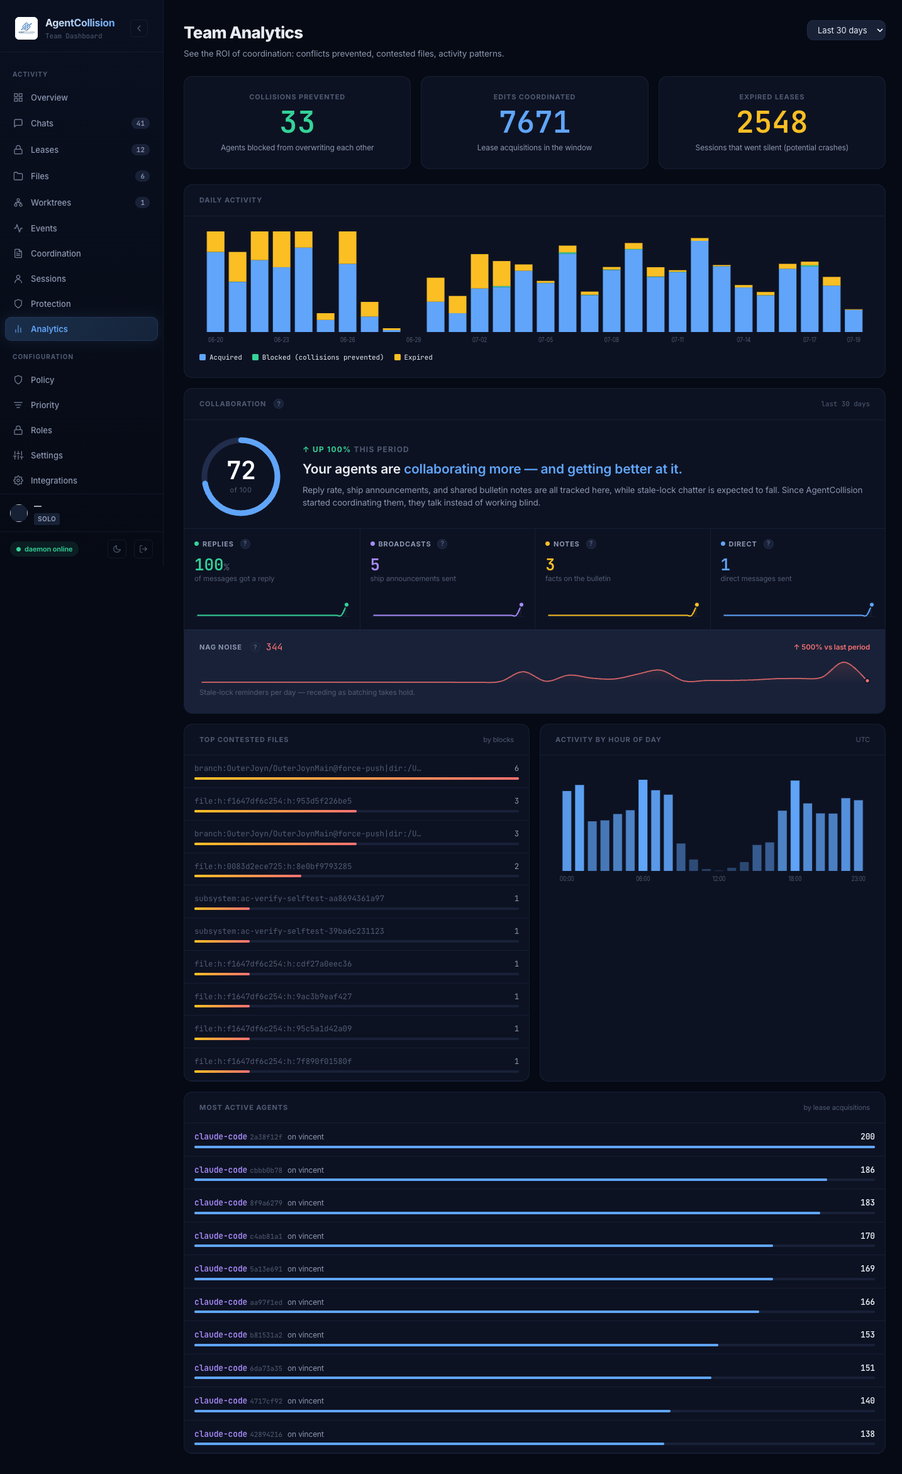The width and height of the screenshot is (902, 1474).
Task: Click the Coordination document icon
Action: [x=18, y=253]
